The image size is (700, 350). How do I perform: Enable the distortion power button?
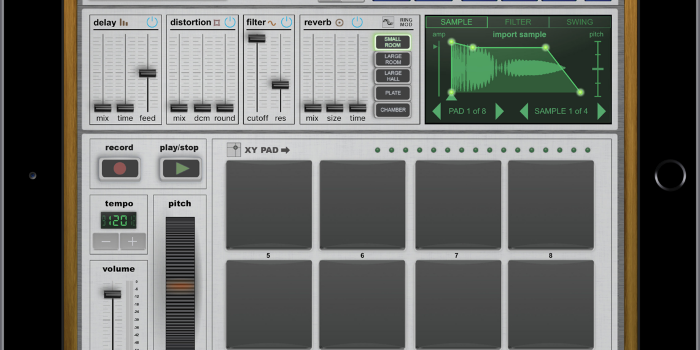tap(230, 23)
